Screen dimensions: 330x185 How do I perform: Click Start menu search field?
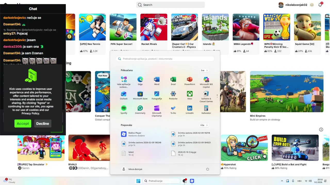pyautogui.click(x=165, y=59)
